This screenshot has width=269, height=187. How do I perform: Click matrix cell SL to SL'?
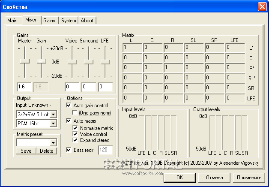(194, 78)
